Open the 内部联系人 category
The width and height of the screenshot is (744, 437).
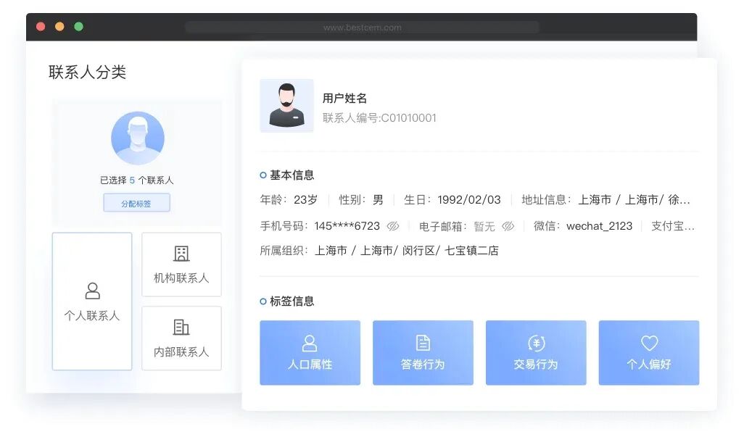(x=181, y=338)
